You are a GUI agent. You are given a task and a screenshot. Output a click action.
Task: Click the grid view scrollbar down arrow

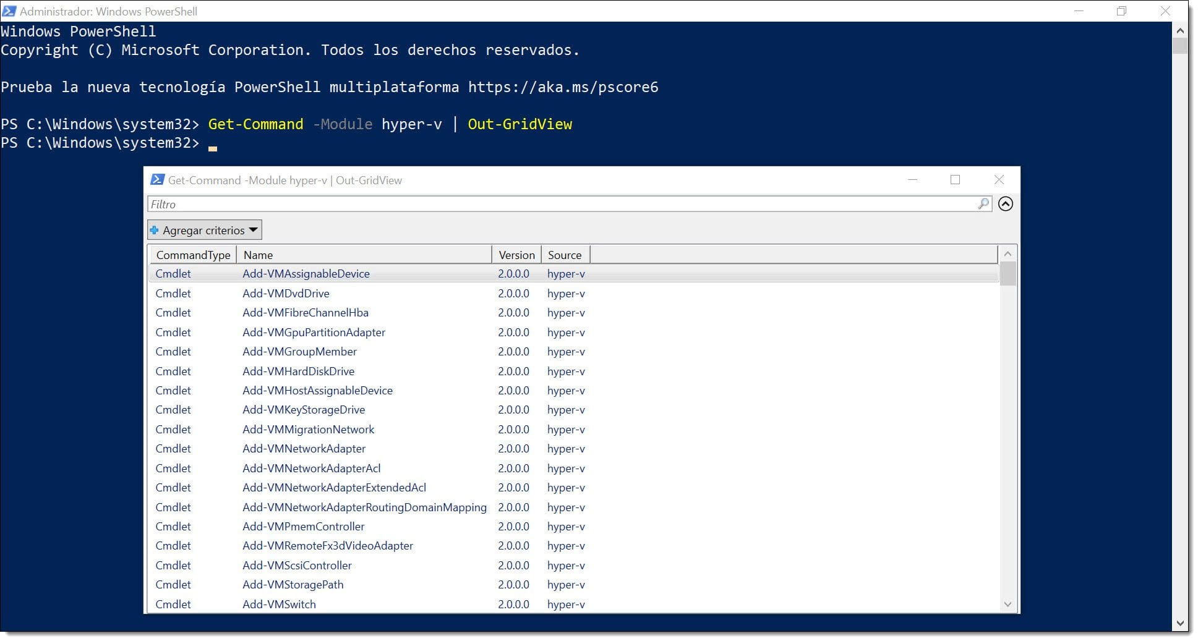click(1008, 604)
